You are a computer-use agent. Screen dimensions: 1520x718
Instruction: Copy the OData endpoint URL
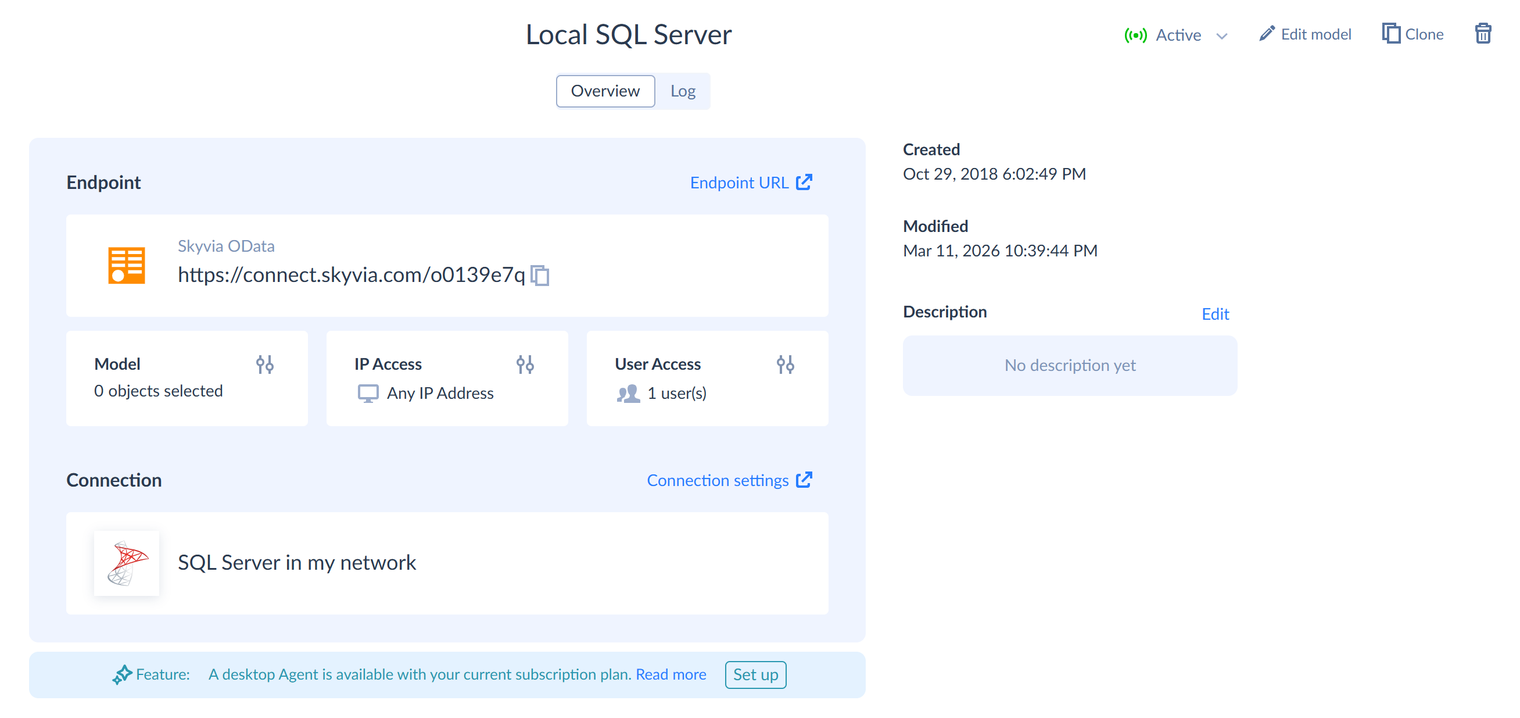click(540, 275)
